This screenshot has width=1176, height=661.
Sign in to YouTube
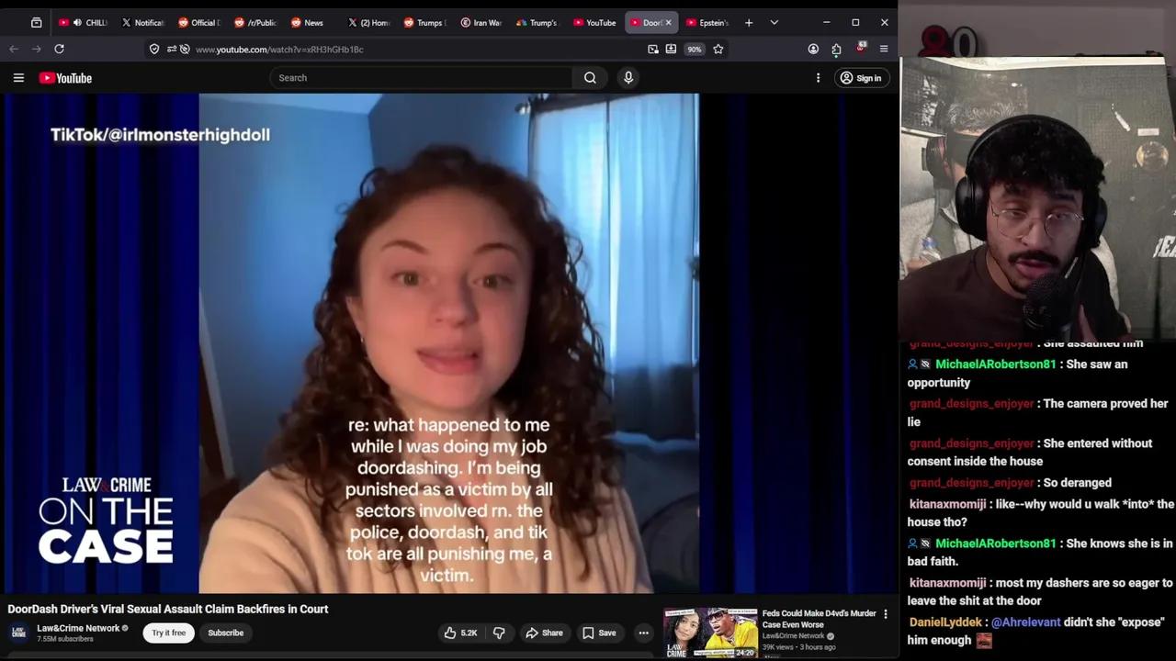click(861, 78)
